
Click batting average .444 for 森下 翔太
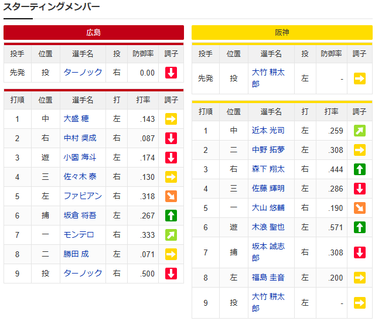pyautogui.click(x=336, y=169)
